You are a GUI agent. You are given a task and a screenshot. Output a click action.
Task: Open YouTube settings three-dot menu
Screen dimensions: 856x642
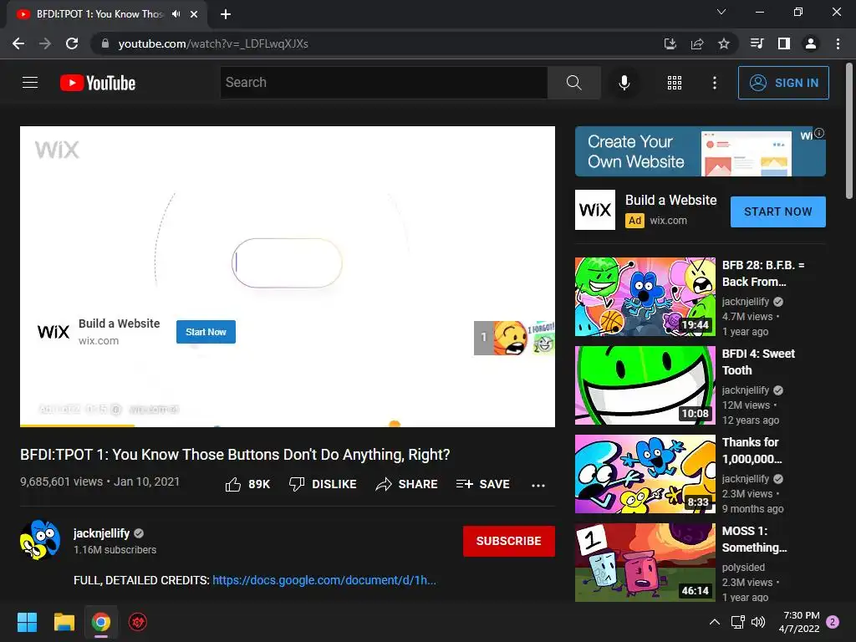pos(714,83)
